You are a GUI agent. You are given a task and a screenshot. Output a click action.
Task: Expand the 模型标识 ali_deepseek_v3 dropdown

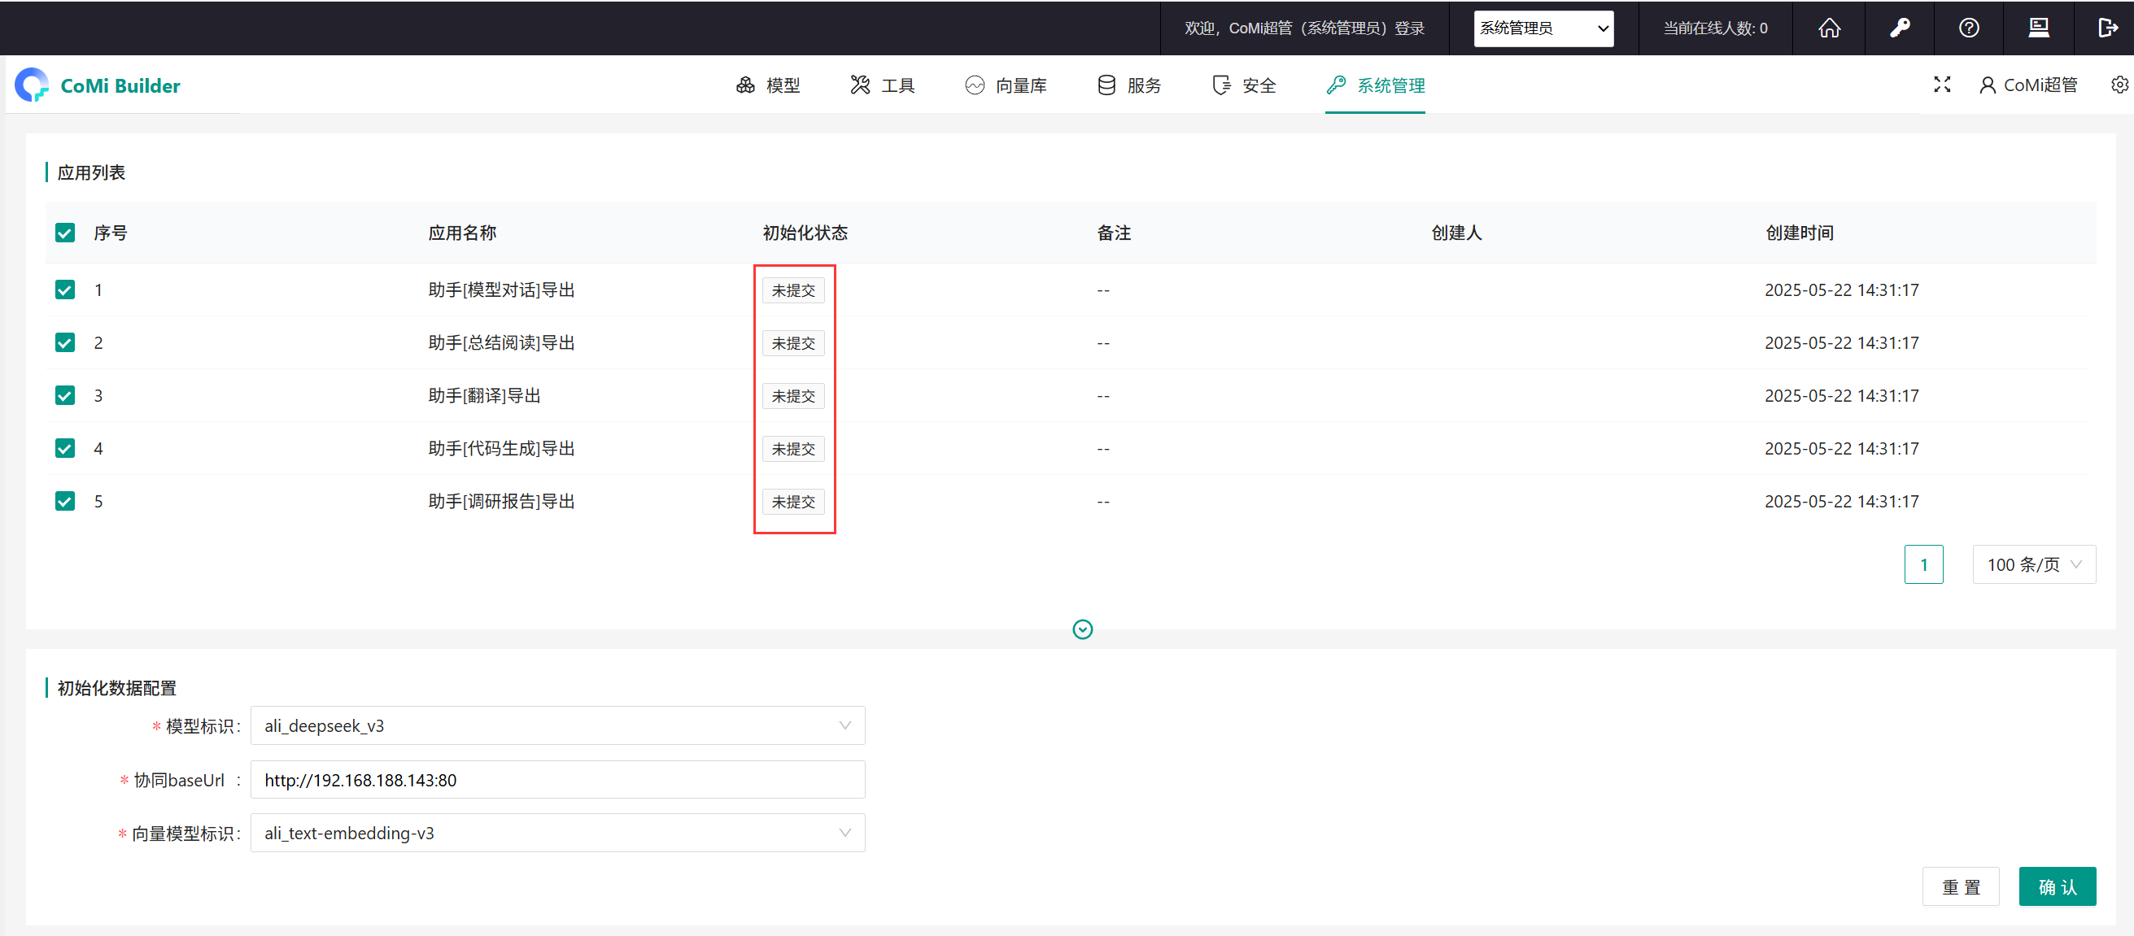[x=557, y=725]
